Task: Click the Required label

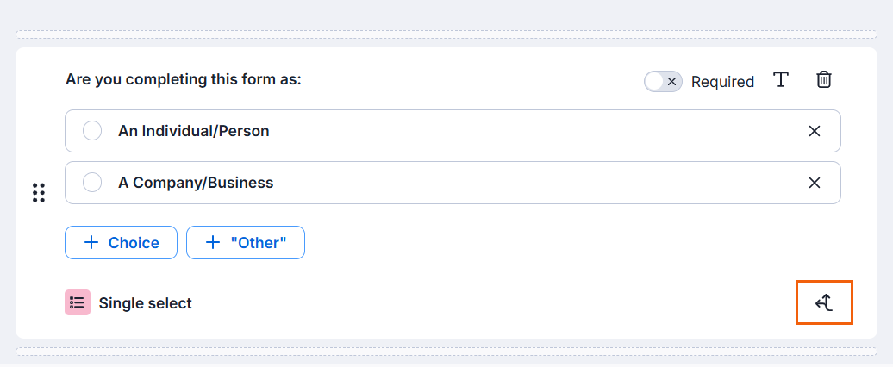Action: pos(722,82)
